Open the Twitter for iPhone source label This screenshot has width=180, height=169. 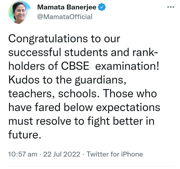[x=115, y=154]
